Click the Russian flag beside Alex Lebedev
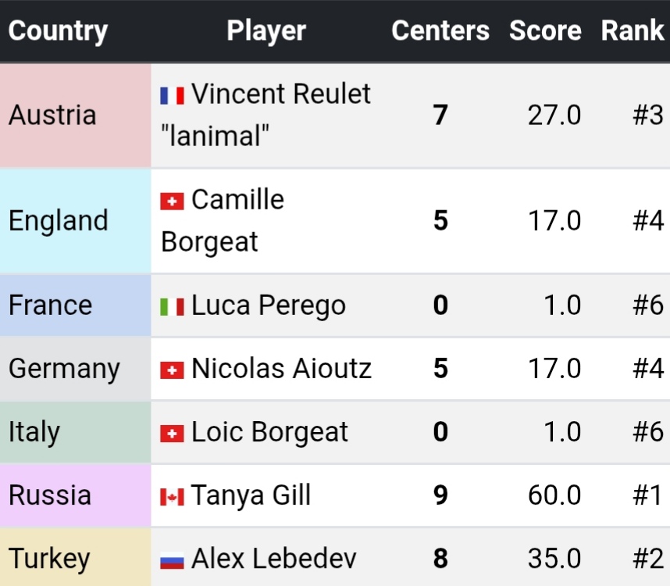This screenshot has width=670, height=586. point(172,559)
